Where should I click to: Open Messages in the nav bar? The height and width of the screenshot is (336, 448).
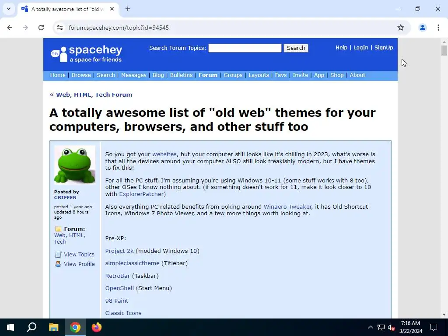point(134,75)
